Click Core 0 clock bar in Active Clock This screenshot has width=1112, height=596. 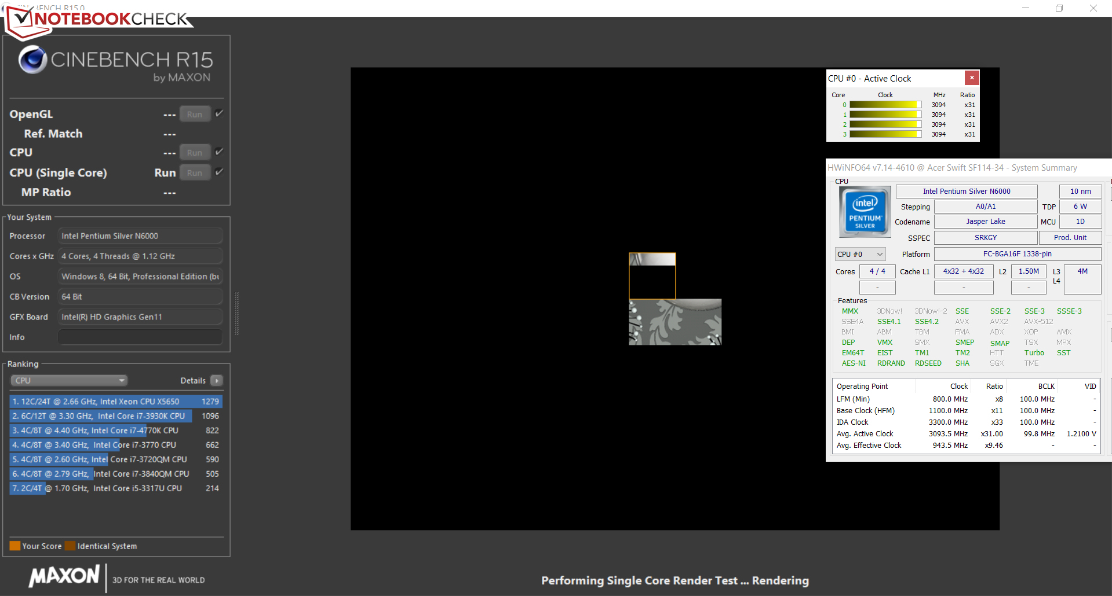click(885, 105)
